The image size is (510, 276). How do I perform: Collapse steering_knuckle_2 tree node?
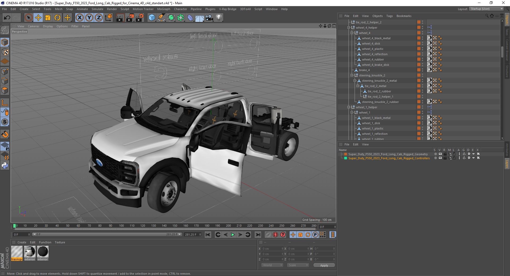click(352, 75)
